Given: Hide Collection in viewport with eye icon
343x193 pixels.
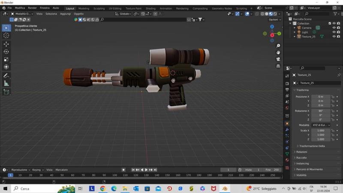Looking at the screenshot, I should 334,24.
